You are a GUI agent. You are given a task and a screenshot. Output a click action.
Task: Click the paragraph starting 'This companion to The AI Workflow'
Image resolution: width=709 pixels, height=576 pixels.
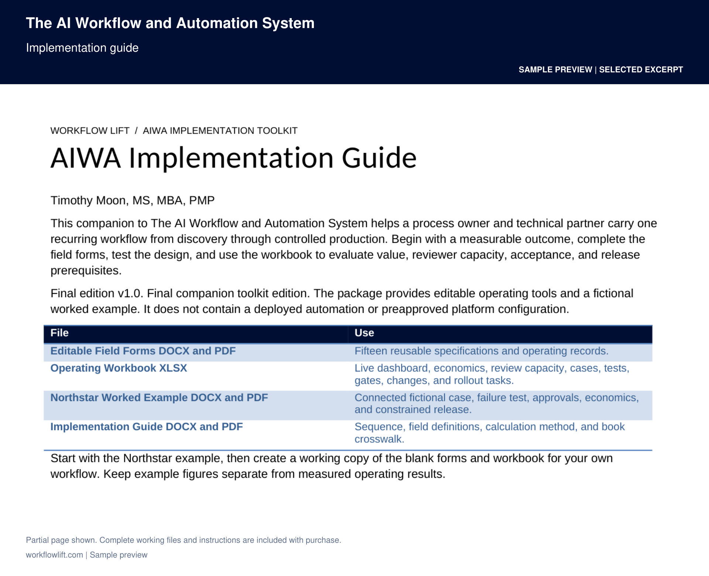[x=354, y=247]
